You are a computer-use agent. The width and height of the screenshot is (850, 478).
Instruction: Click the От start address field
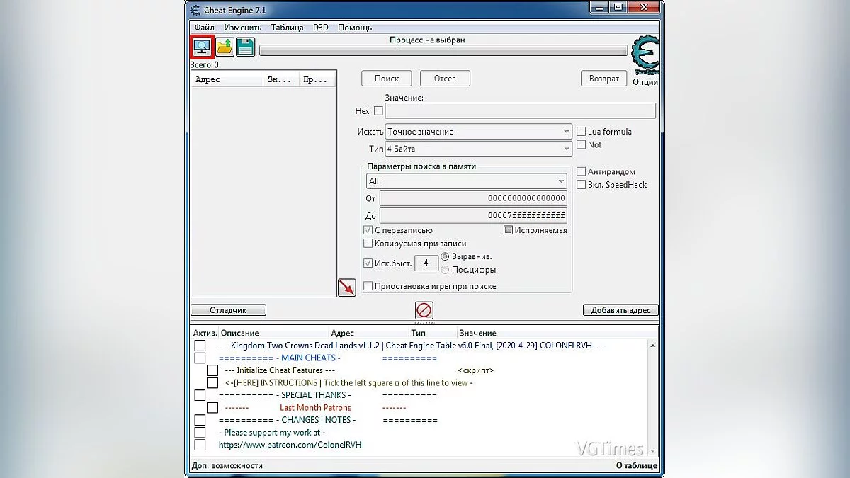click(x=473, y=198)
